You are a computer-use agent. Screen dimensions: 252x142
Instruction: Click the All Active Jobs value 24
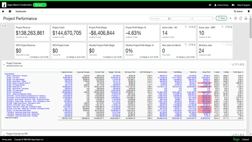[x=201, y=51]
